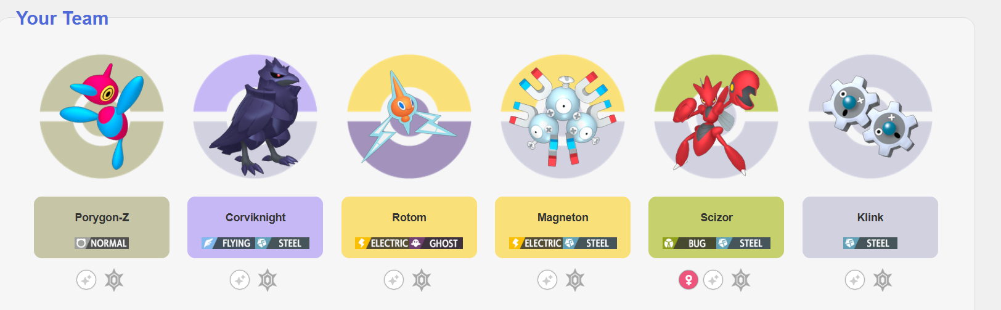The image size is (1001, 310).
Task: Click the hexagon star icon under Magneton
Action: 575,280
